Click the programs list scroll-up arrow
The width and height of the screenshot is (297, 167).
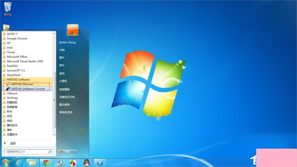(54, 34)
